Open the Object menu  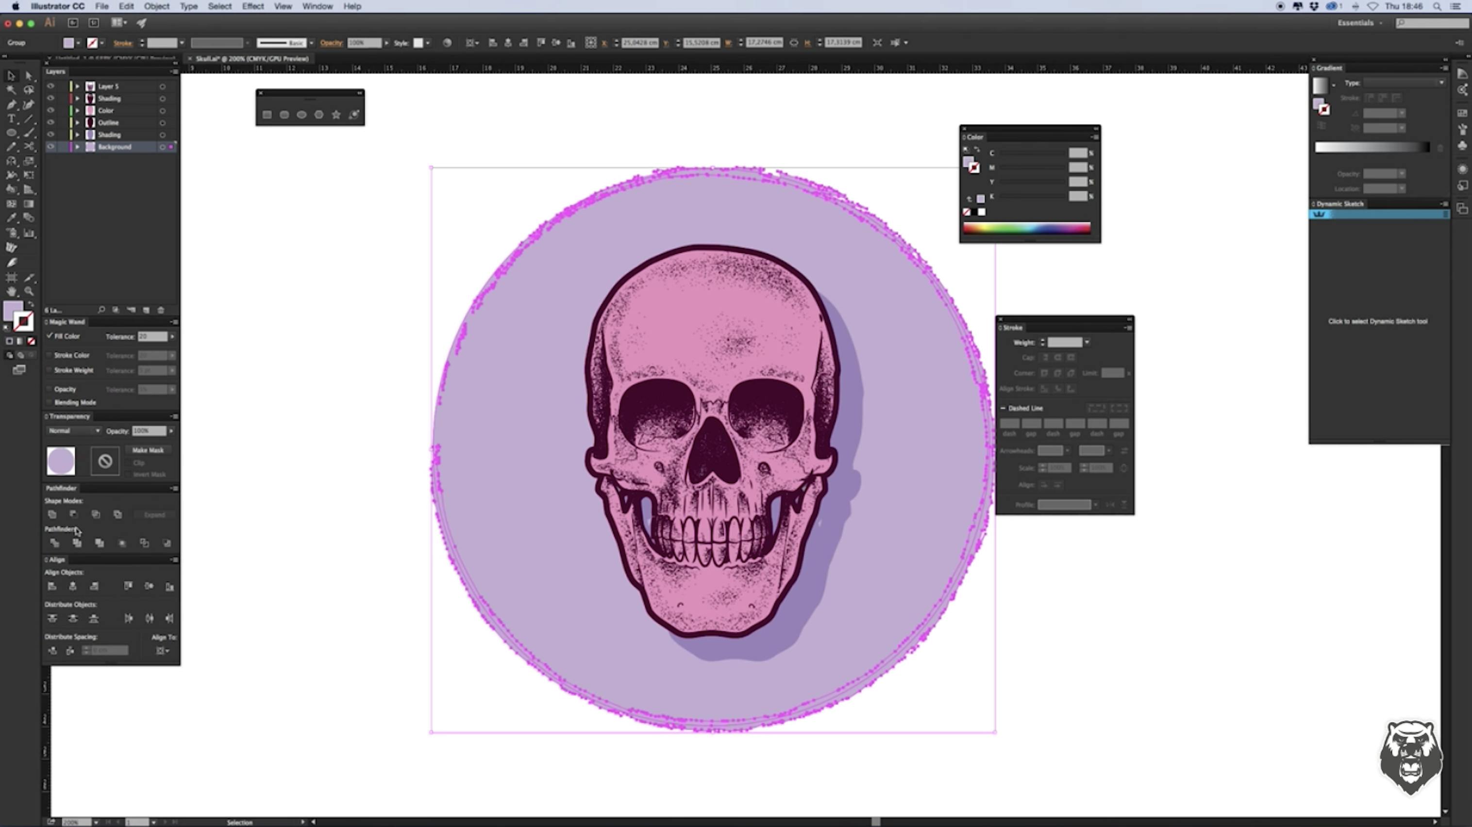pyautogui.click(x=157, y=6)
